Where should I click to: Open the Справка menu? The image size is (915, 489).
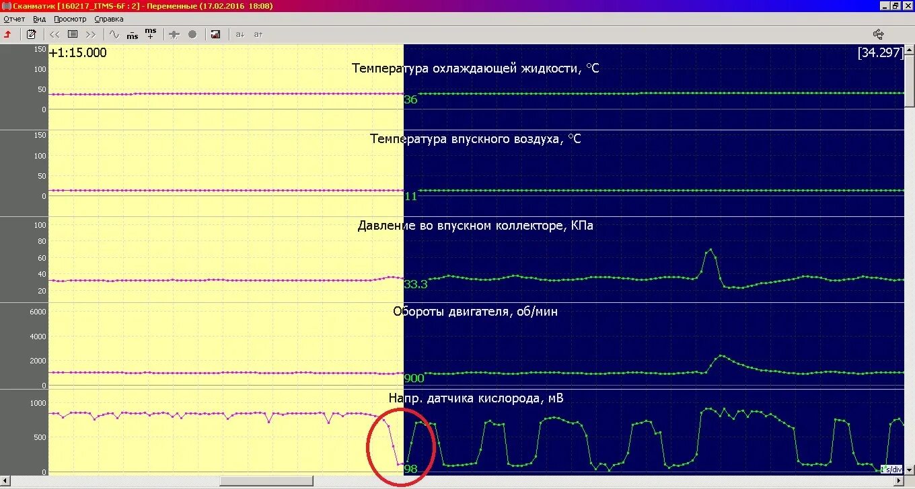[109, 19]
